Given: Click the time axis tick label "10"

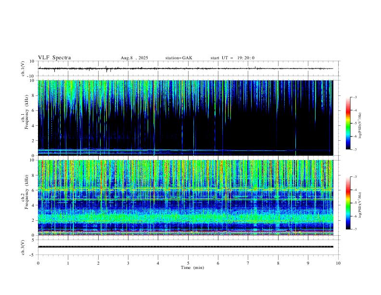Looking at the screenshot, I should pos(338,263).
